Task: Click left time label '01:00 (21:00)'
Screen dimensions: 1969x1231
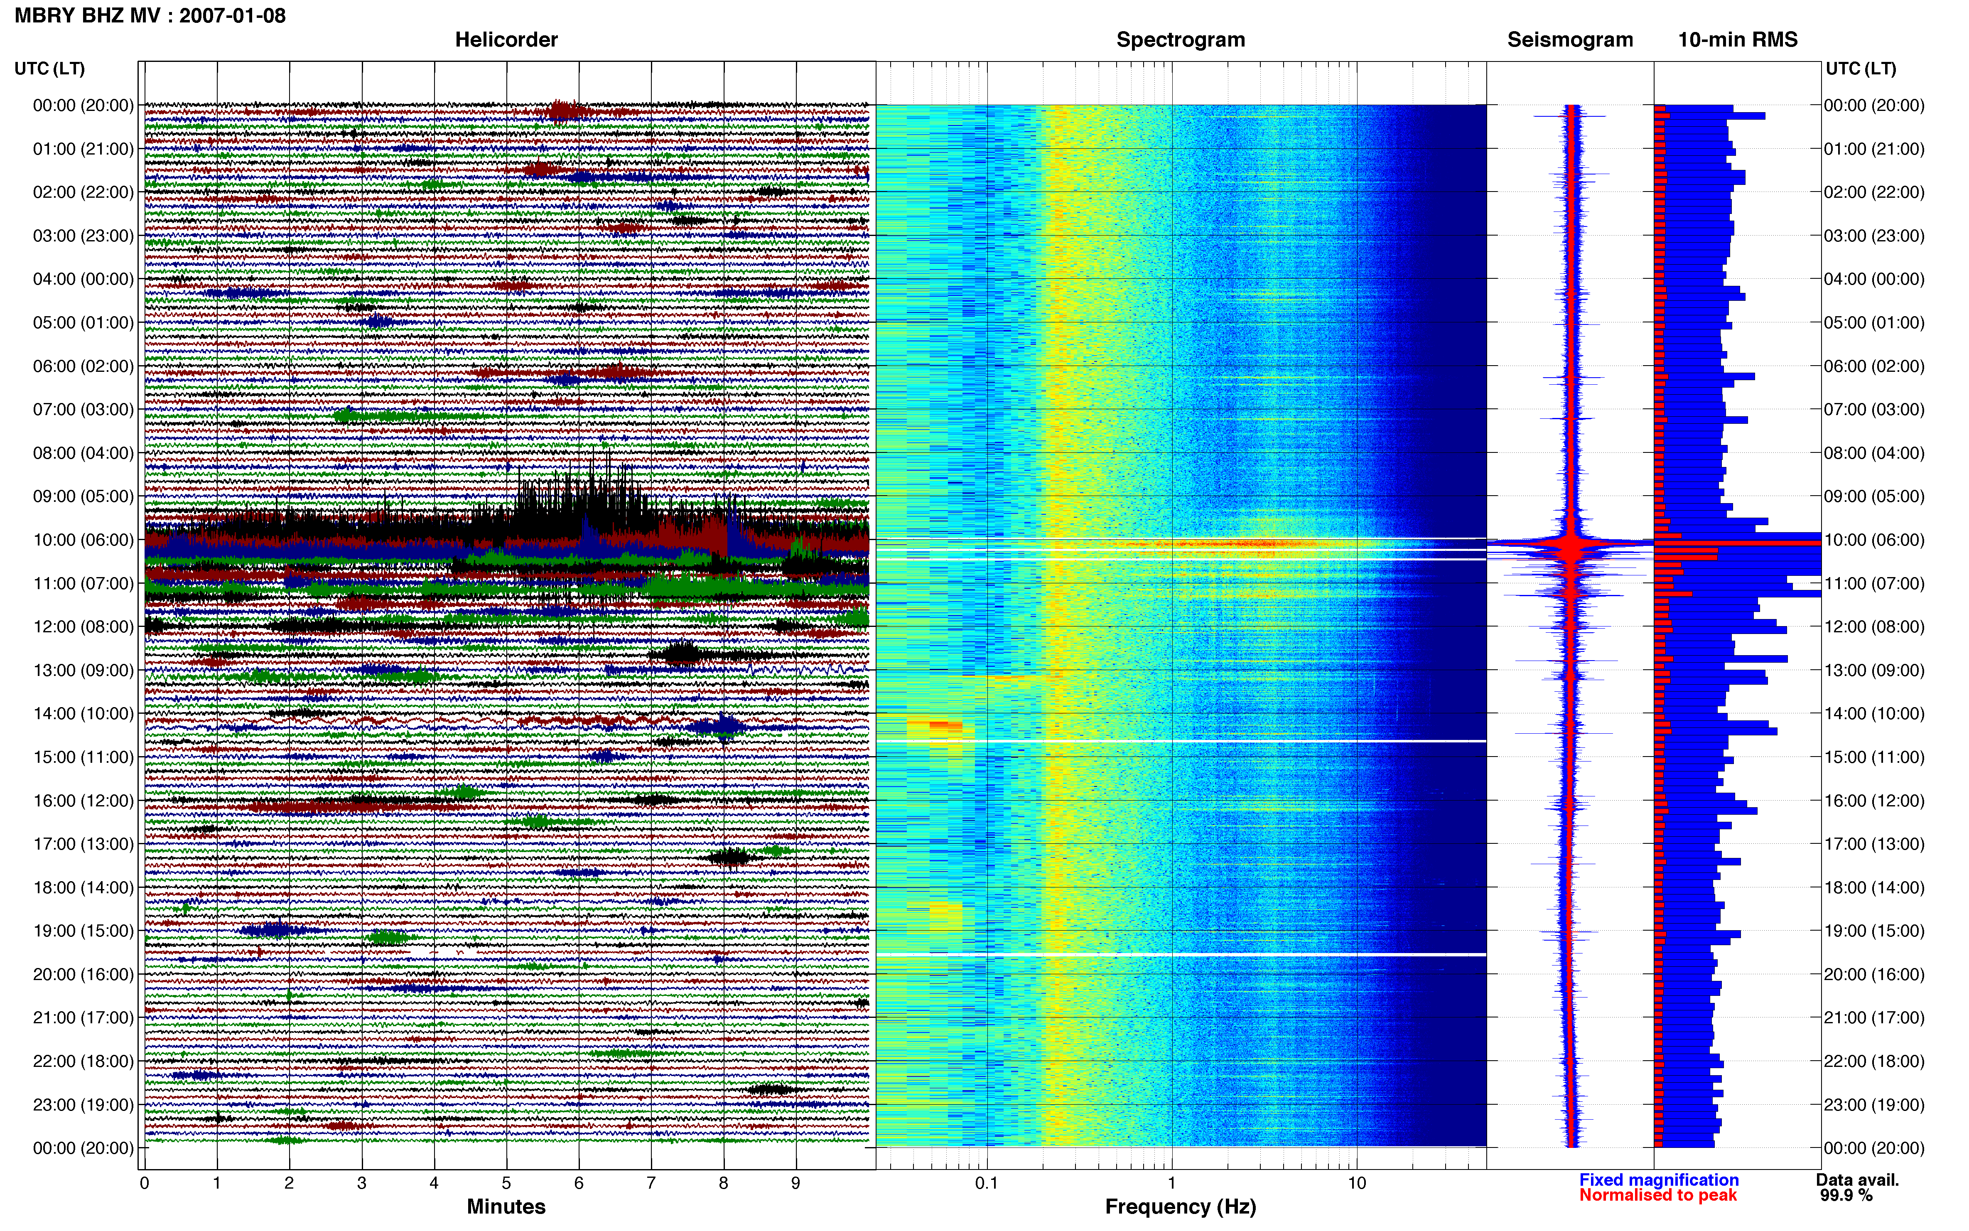Action: click(x=83, y=149)
